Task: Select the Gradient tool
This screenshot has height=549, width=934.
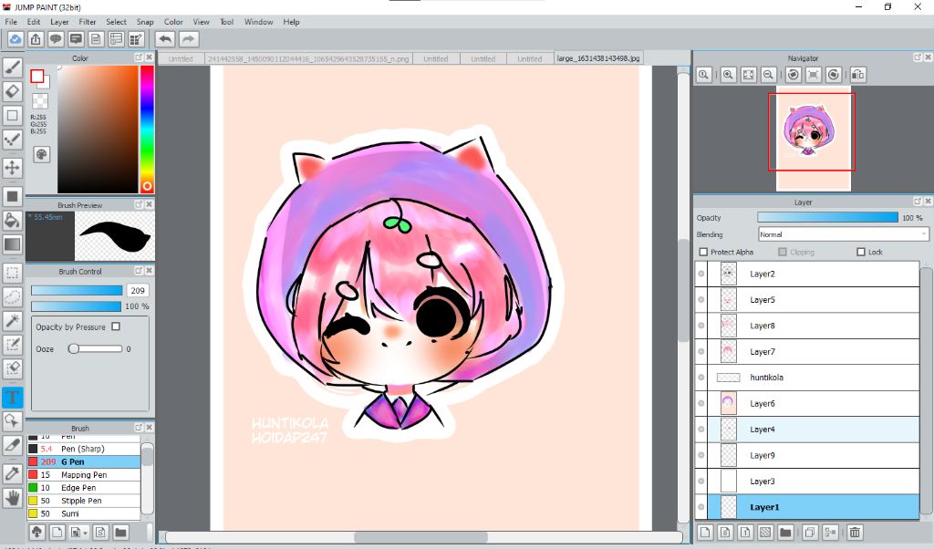Action: pos(13,244)
